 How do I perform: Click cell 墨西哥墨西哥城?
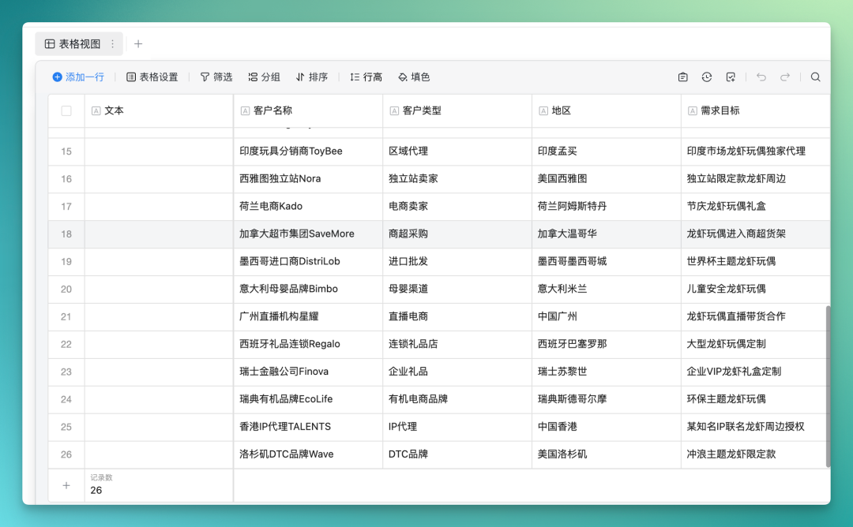(606, 261)
